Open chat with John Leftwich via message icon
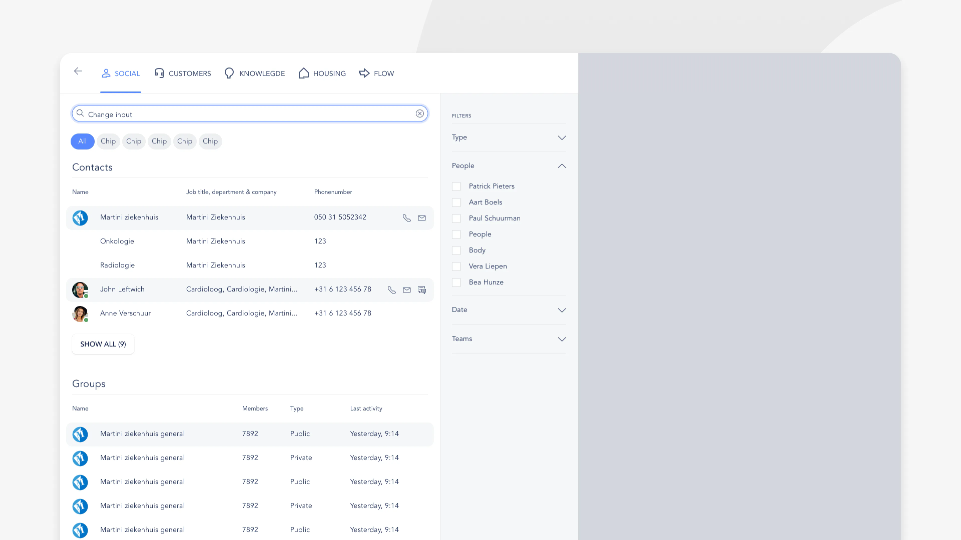This screenshot has width=961, height=540. 422,289
